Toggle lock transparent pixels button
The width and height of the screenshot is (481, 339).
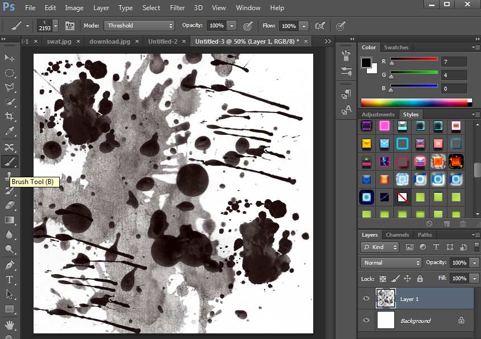click(383, 279)
